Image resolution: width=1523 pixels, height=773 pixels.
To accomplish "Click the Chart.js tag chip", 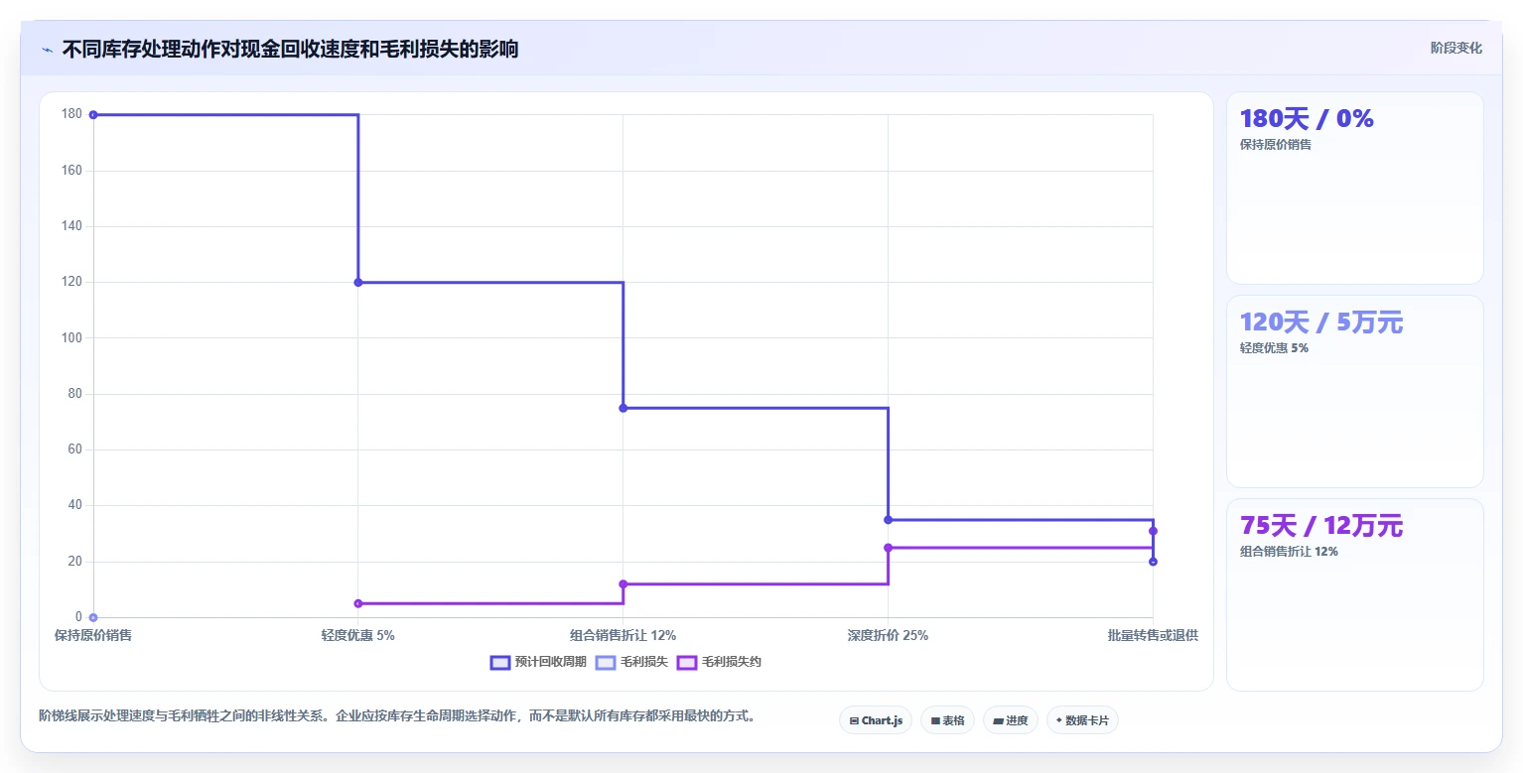I will pos(876,720).
